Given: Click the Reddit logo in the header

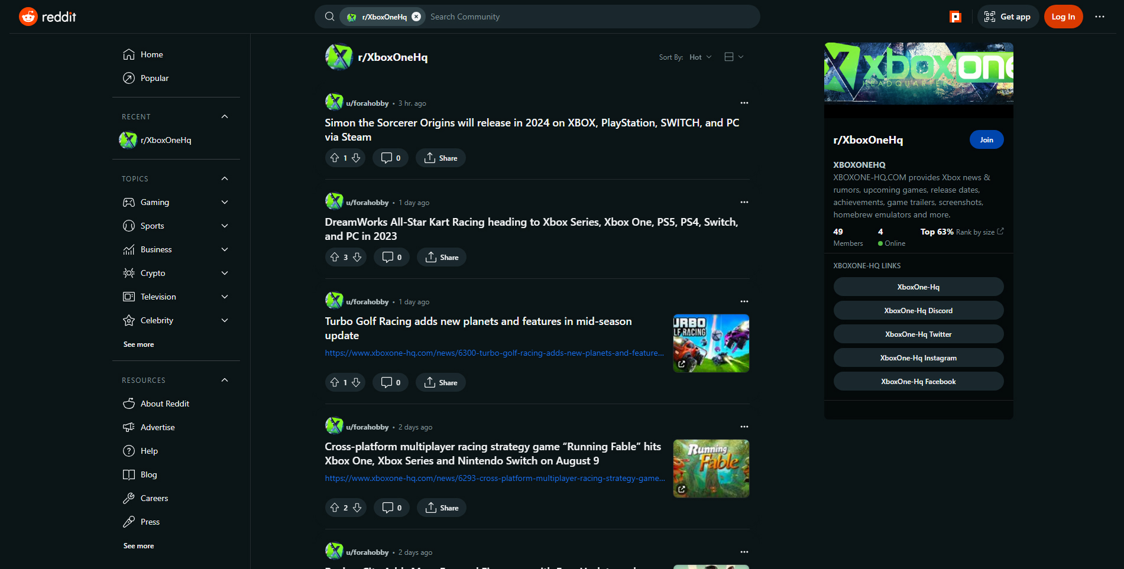Looking at the screenshot, I should click(48, 17).
